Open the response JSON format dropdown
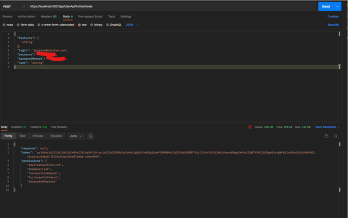 pos(76,136)
